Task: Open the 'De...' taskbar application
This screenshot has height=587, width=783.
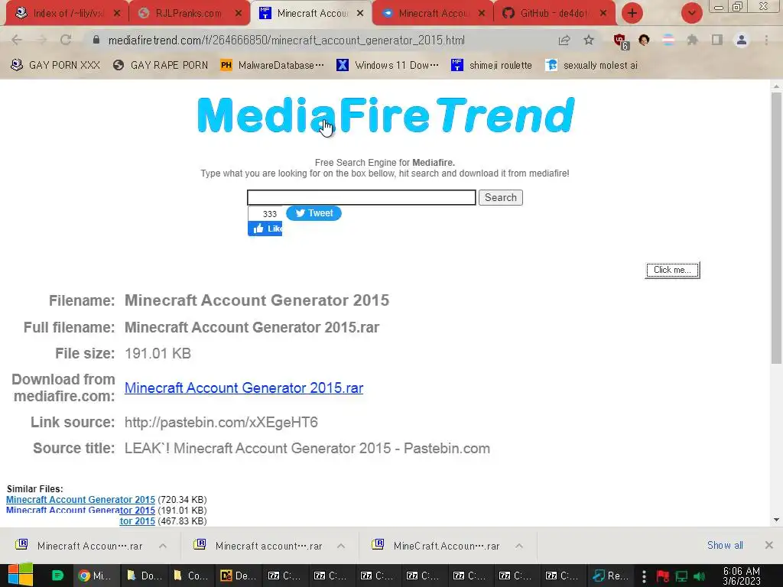Action: click(238, 576)
